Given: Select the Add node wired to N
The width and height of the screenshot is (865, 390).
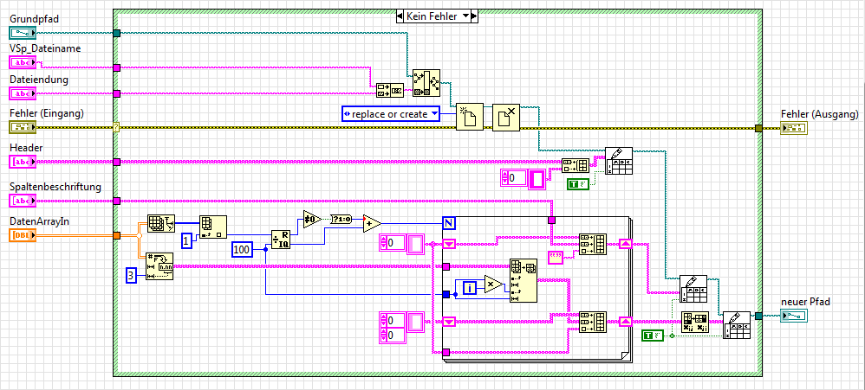Looking at the screenshot, I should tap(372, 223).
